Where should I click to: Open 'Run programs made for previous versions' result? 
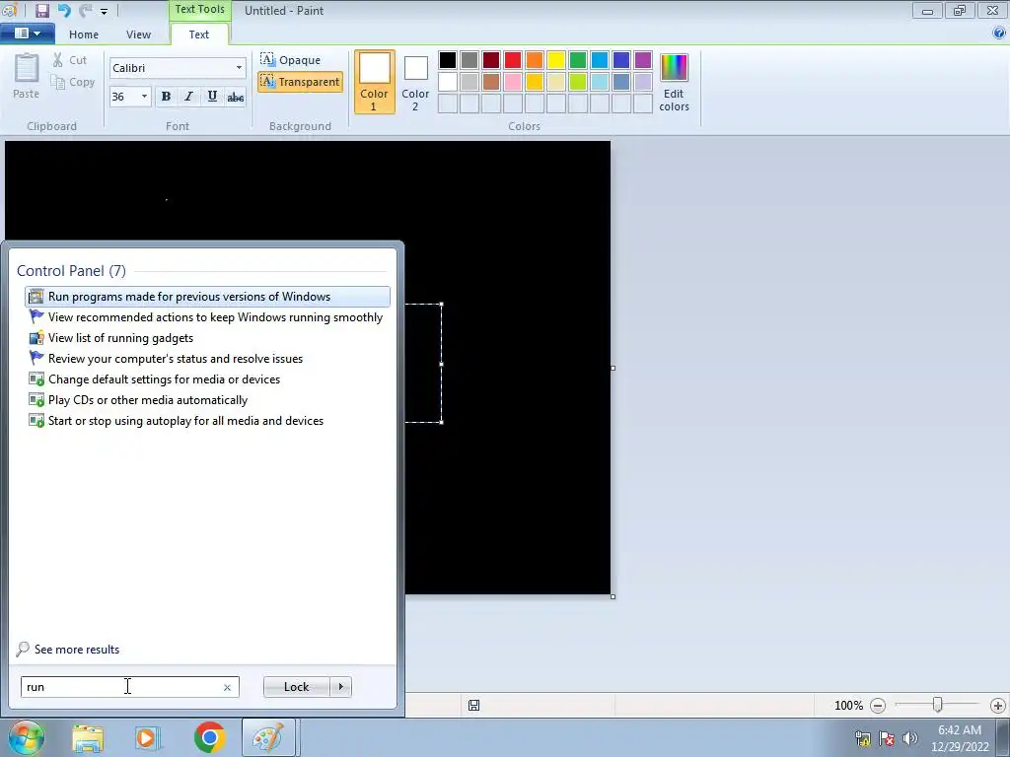pyautogui.click(x=207, y=297)
